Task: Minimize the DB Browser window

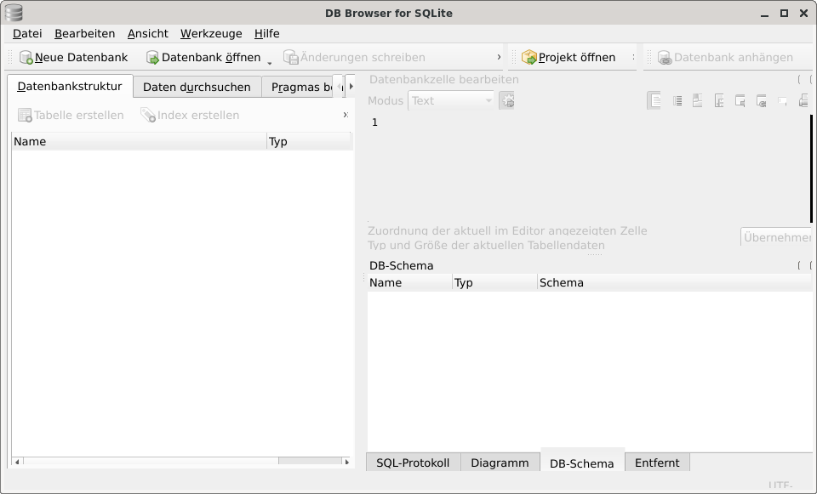Action: (x=764, y=14)
